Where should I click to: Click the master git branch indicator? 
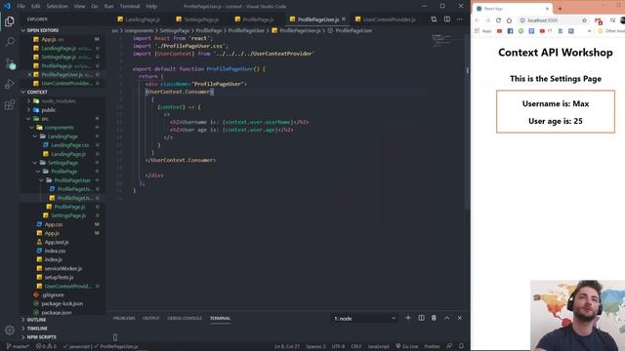(18, 346)
